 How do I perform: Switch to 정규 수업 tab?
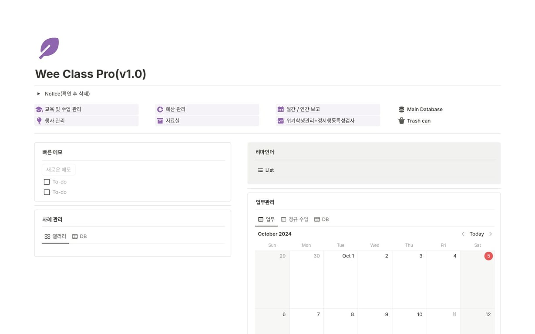click(x=295, y=220)
